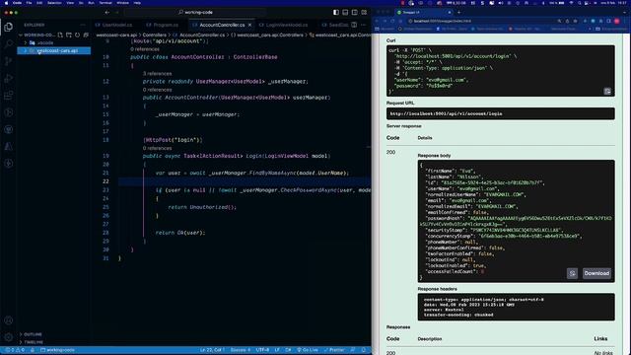631x355 pixels.
Task: Open Explorer views and more actions menu
Action: [83, 25]
